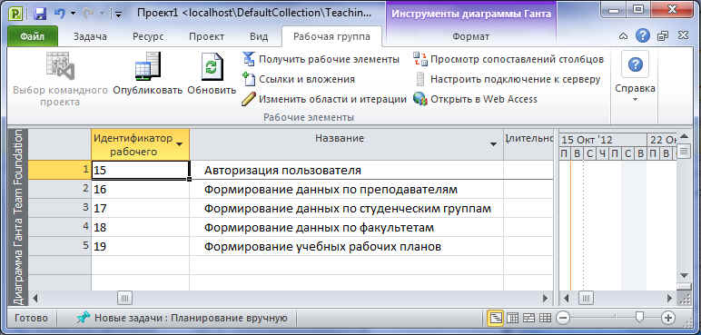Open Просмотр сопоставлений столбцов
Viewport: 701px width, 335px height.
[508, 59]
